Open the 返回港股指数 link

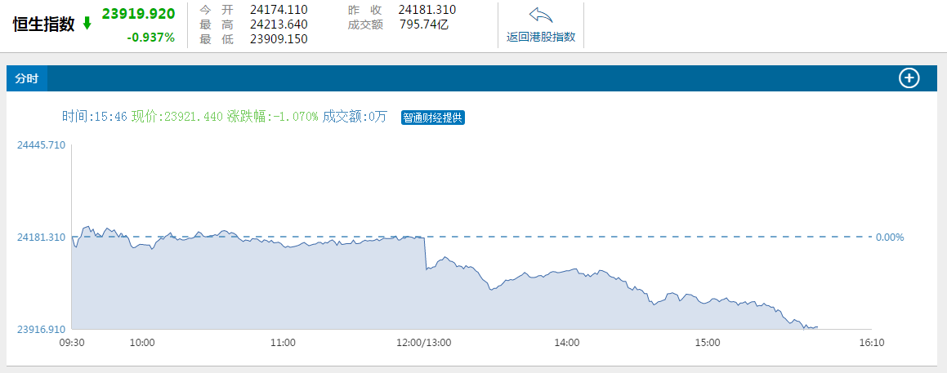(x=540, y=37)
